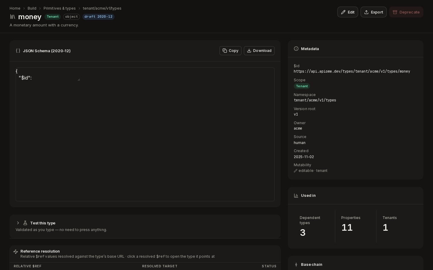Click the Owner value acme
The height and width of the screenshot is (270, 433).
point(298,128)
